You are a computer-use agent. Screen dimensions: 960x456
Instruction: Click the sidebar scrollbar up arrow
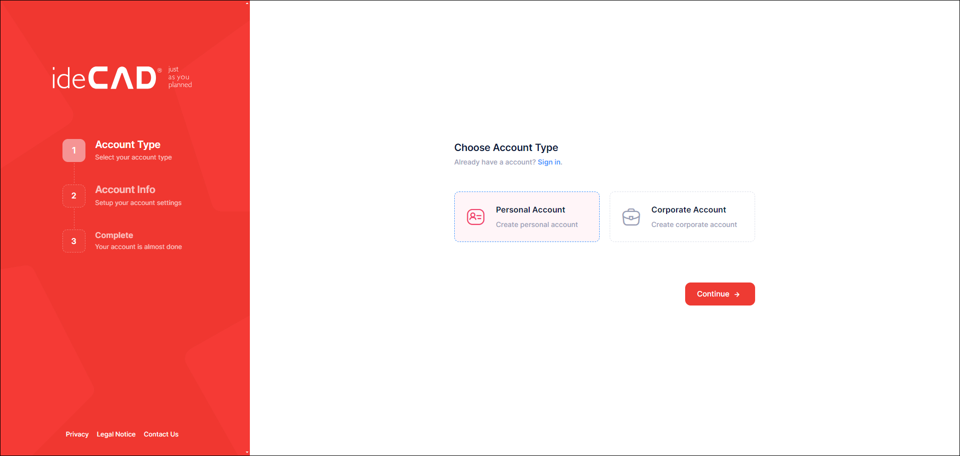point(247,3)
